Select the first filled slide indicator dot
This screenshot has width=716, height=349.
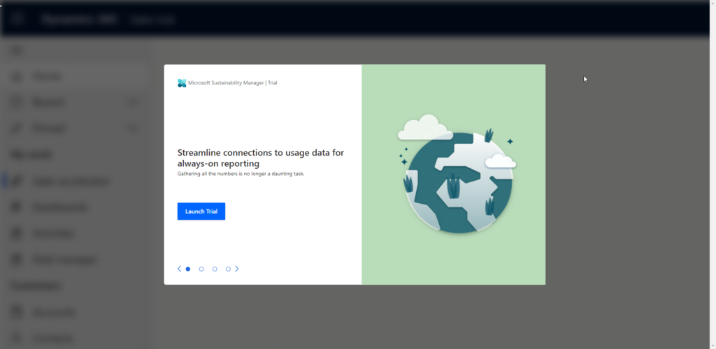coord(187,269)
